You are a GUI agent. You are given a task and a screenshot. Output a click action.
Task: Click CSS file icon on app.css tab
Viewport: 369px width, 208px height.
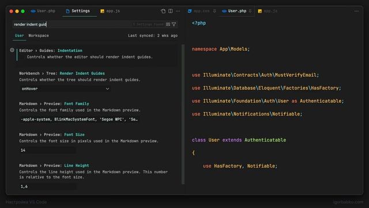pyautogui.click(x=190, y=11)
